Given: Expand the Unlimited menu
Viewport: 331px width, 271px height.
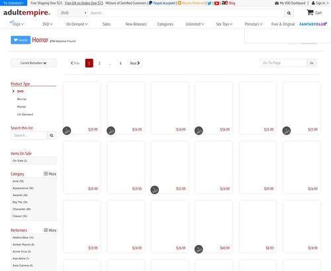Looking at the screenshot, I should pyautogui.click(x=195, y=24).
